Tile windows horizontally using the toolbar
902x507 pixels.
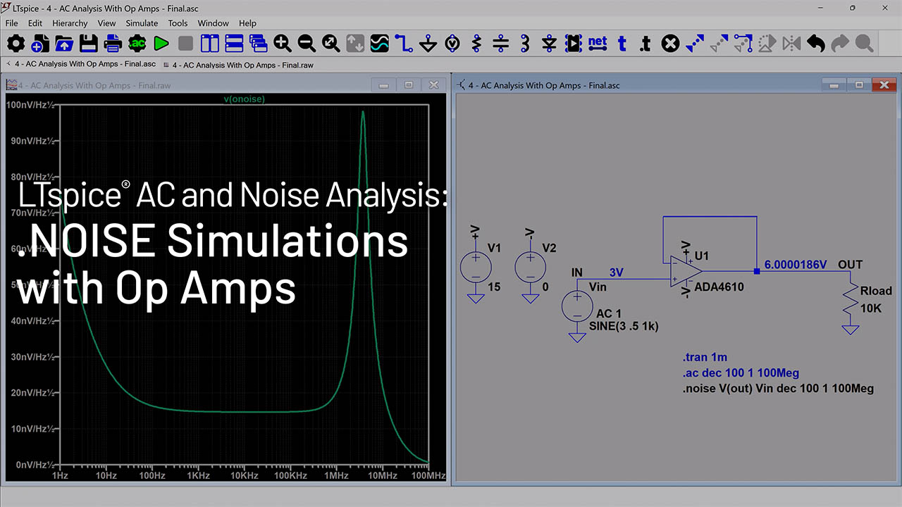coord(234,44)
